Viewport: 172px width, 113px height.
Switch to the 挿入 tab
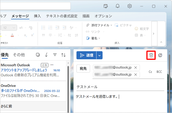pyautogui.click(x=37, y=16)
